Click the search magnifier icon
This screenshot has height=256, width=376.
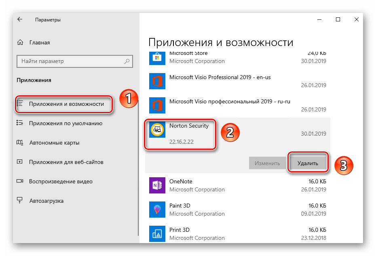tap(127, 61)
